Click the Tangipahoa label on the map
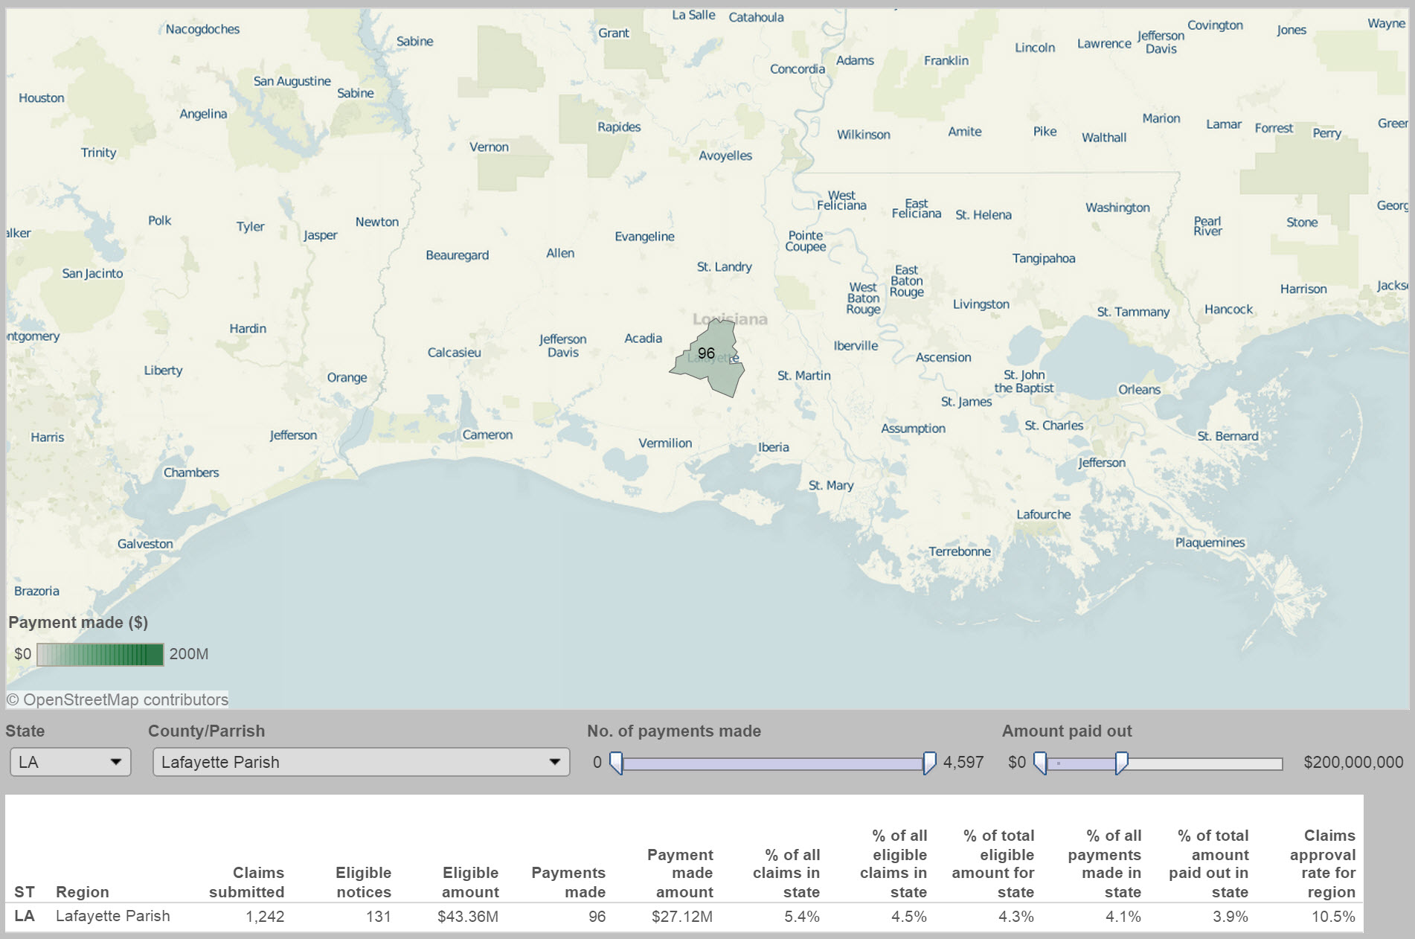Screen dimensions: 1415x939 [1044, 258]
